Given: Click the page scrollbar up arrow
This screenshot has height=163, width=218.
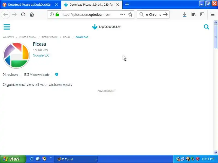Looking at the screenshot, I should (x=216, y=22).
